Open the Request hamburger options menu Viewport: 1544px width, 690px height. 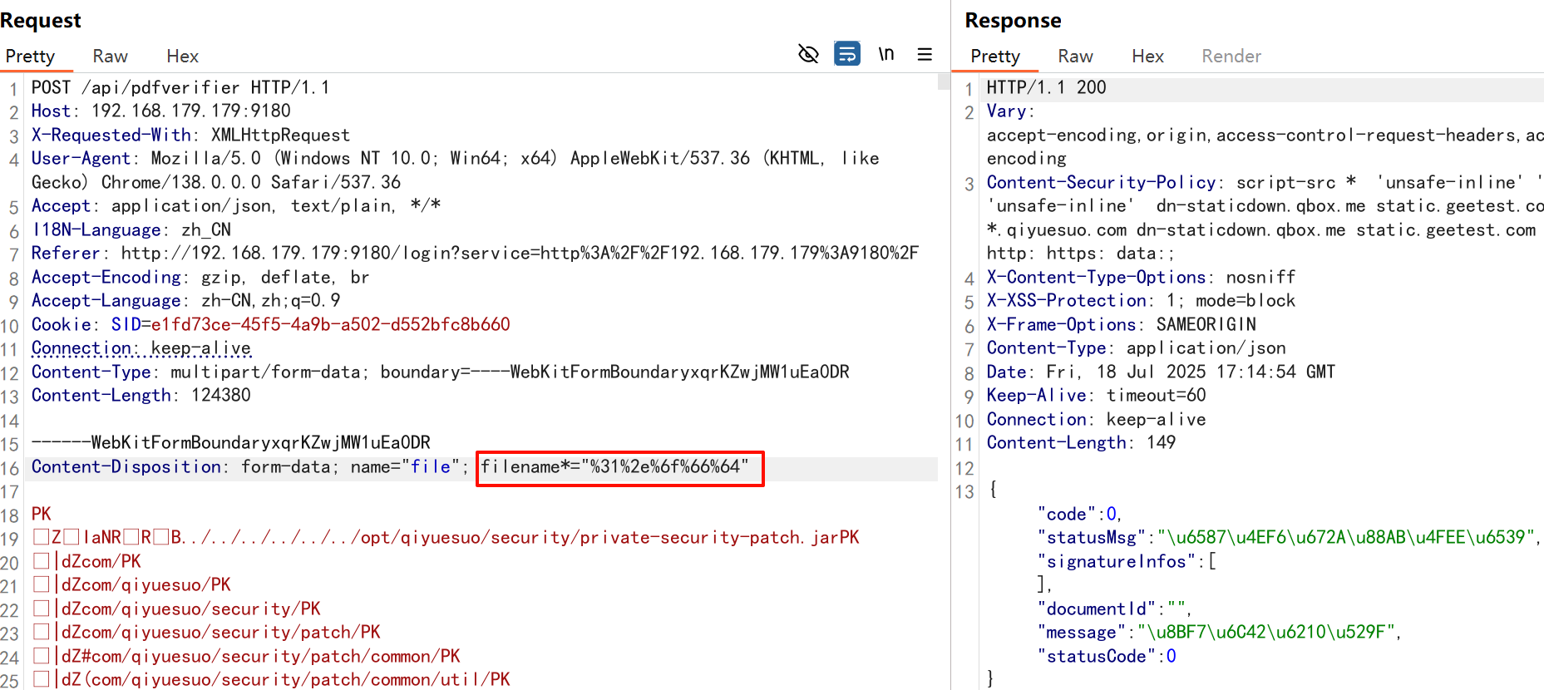pyautogui.click(x=925, y=55)
